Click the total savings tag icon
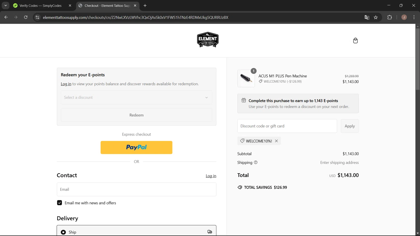The width and height of the screenshot is (420, 236). pyautogui.click(x=240, y=187)
